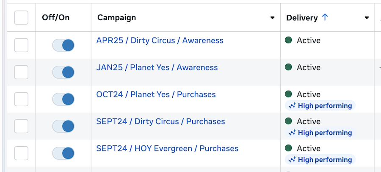Click Active status dot for JAN25 campaign
381x172 pixels.
tap(289, 67)
